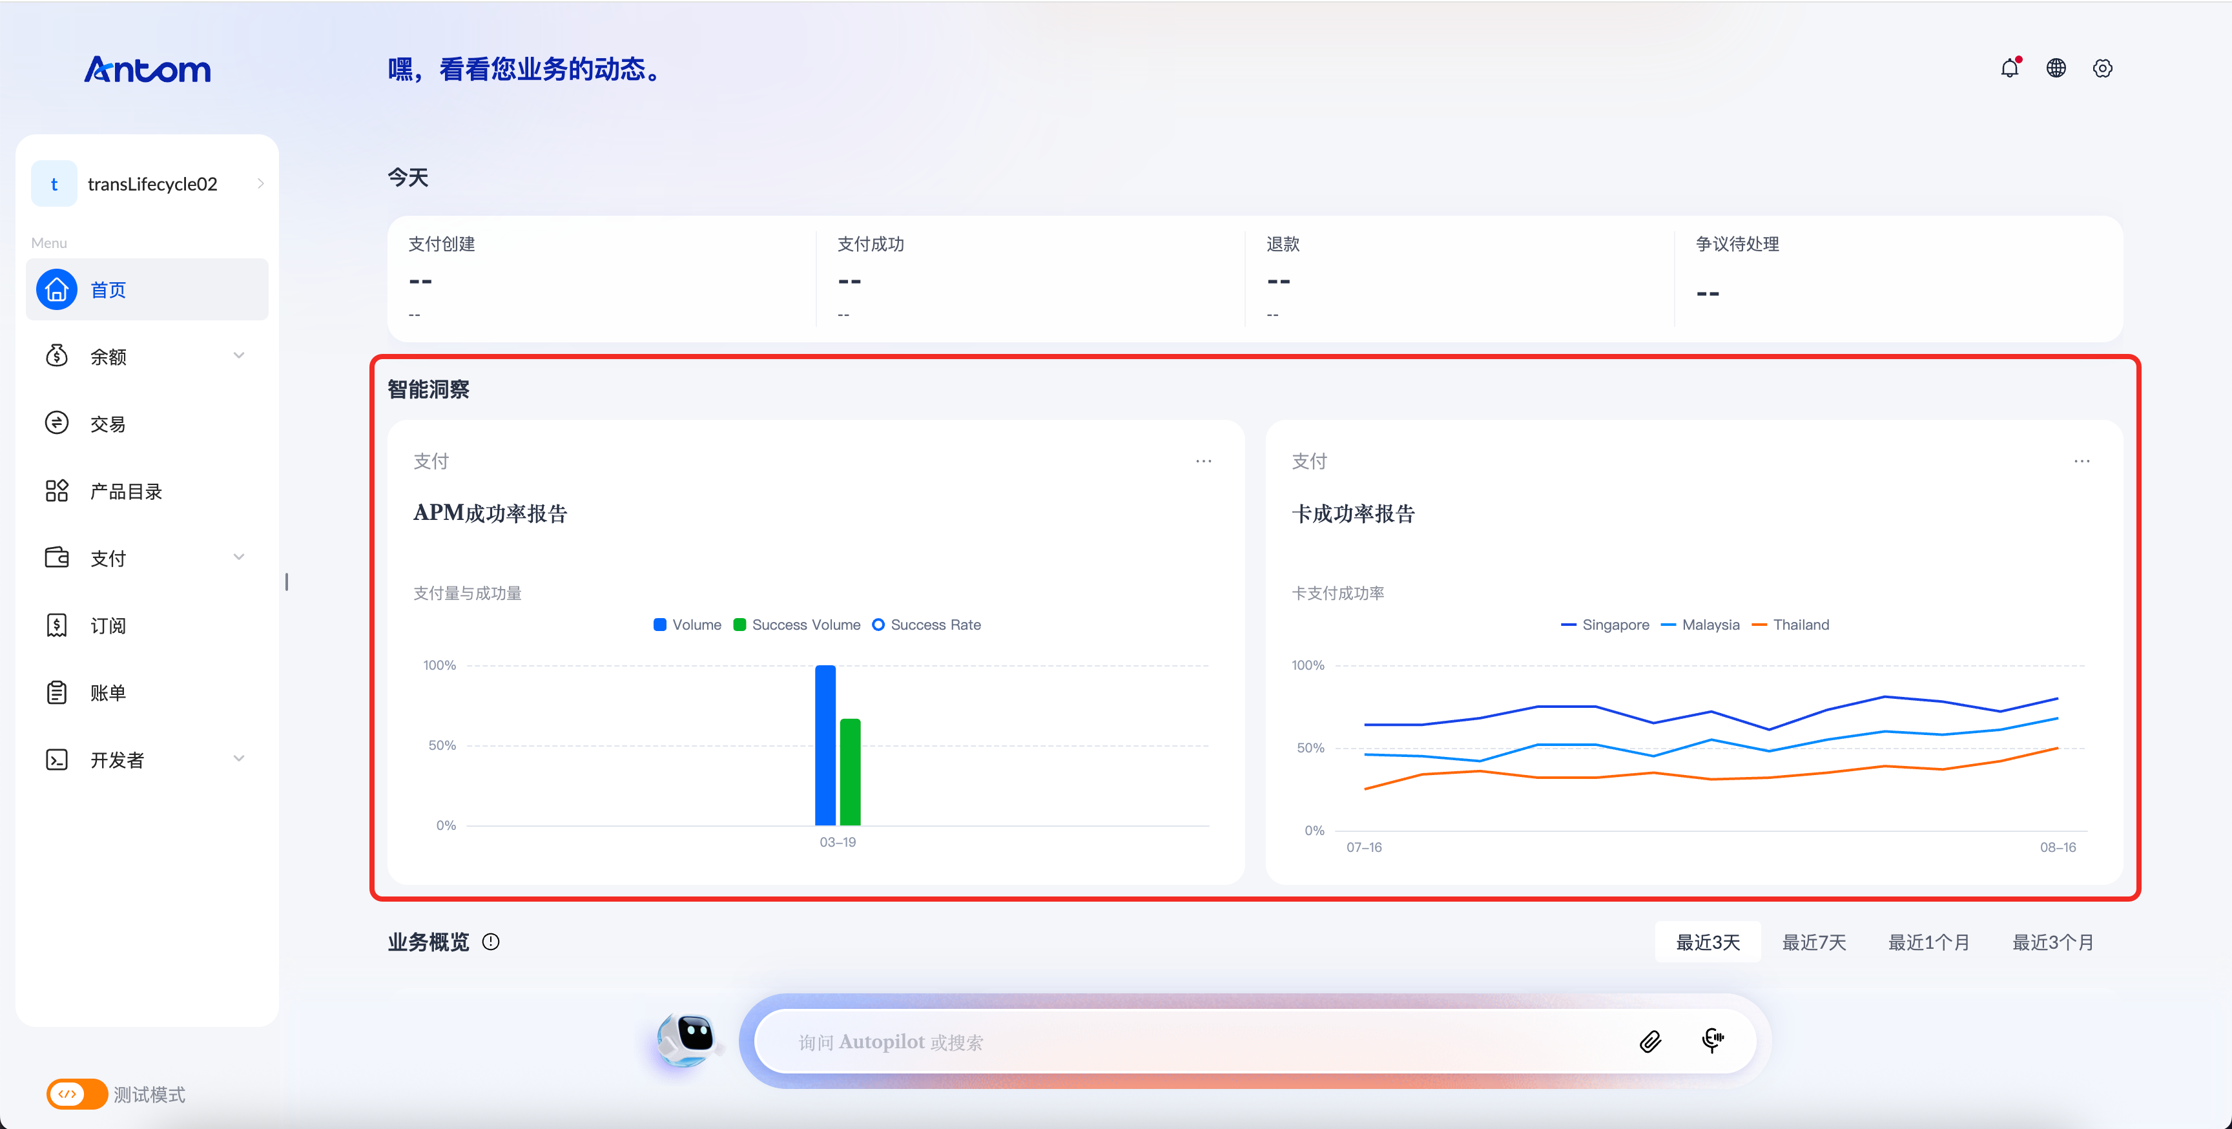Click the 账单 clipboard icon
2232x1129 pixels.
(x=56, y=692)
